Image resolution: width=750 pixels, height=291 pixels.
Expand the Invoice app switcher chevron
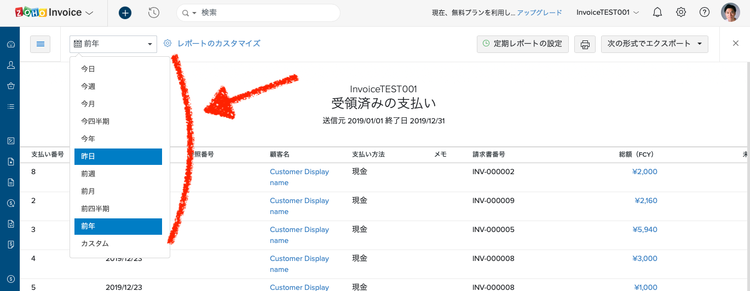(89, 13)
